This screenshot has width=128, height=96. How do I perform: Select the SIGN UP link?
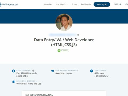click(118, 4)
